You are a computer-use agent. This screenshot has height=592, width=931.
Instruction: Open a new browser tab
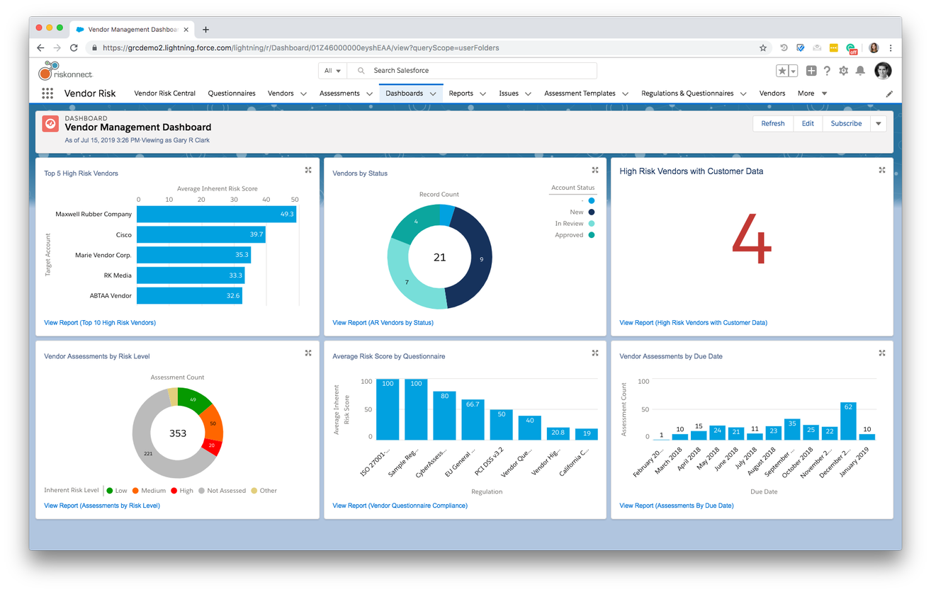click(x=205, y=30)
